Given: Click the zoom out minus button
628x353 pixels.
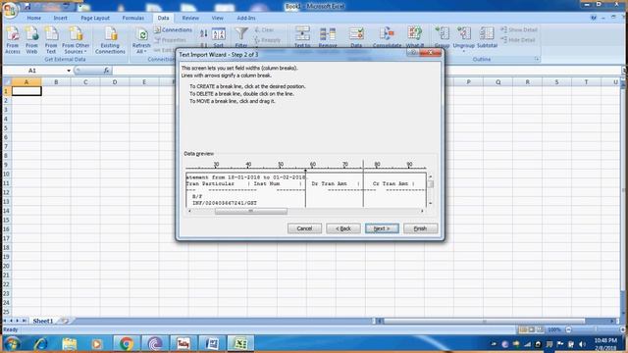Looking at the screenshot, I should (x=568, y=329).
